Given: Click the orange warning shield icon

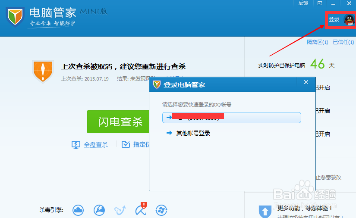Looking at the screenshot, I should [x=43, y=71].
